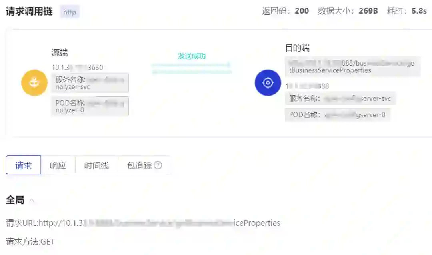432x255 pixels.
Task: Open the 包追踪 tab
Action: [x=144, y=165]
